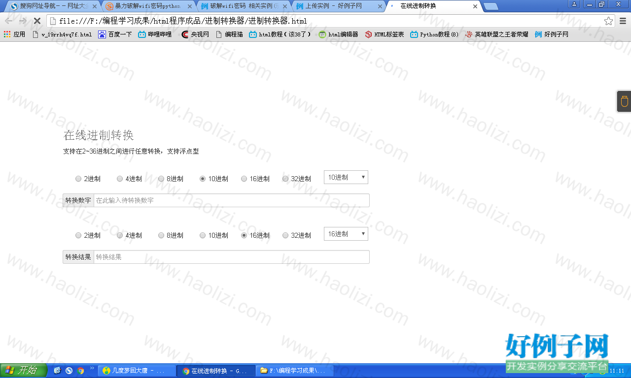Select result 32进制 radio button
The image size is (631, 378).
coord(285,235)
